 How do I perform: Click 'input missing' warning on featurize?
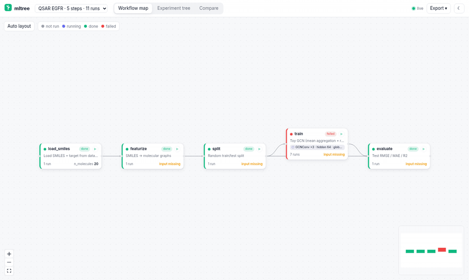(x=170, y=164)
